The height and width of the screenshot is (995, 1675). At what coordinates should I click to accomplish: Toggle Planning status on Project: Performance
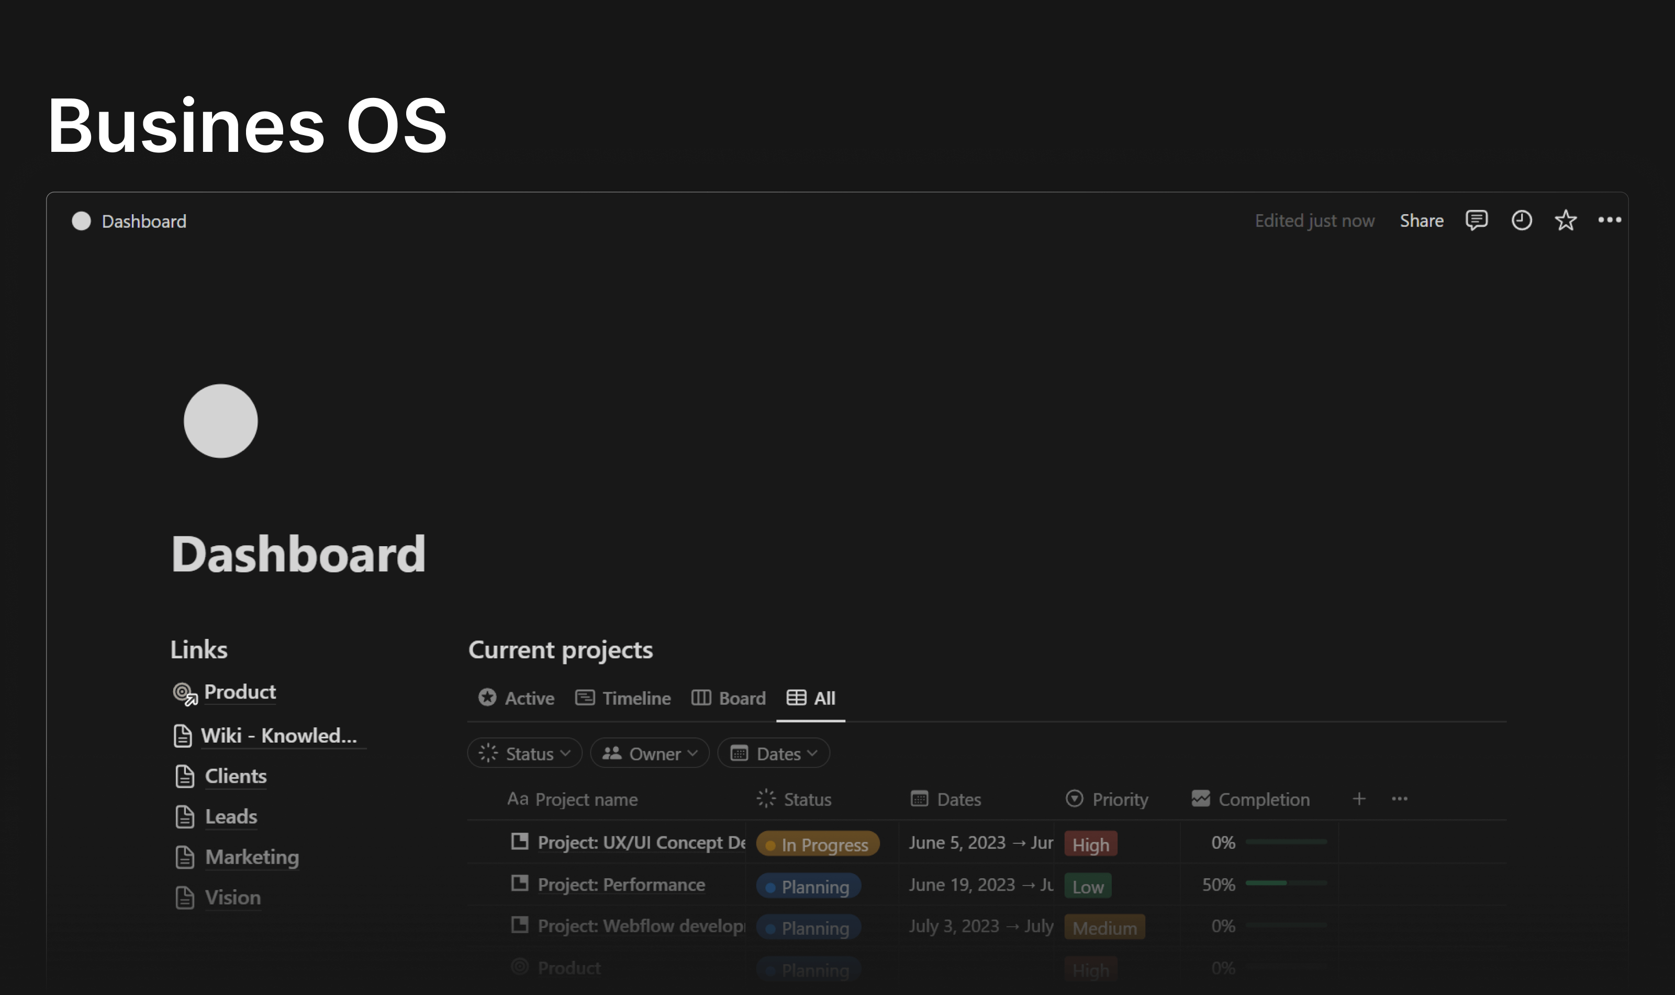[x=808, y=886]
